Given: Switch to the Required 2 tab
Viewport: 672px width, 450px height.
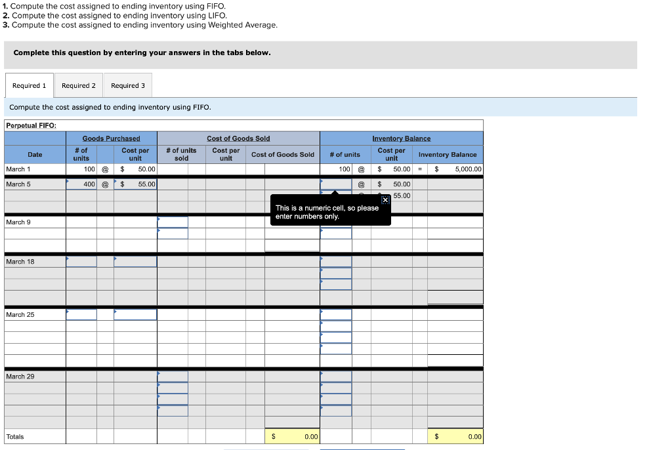Looking at the screenshot, I should click(78, 85).
